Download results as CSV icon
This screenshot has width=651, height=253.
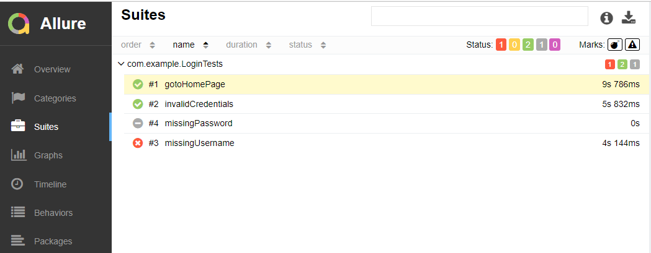click(x=629, y=18)
